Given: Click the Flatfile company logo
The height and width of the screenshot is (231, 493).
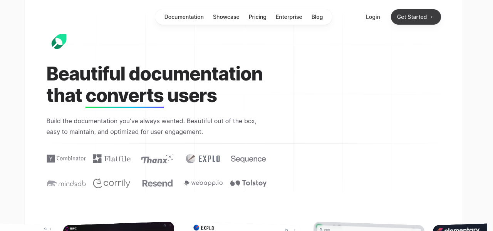Looking at the screenshot, I should point(112,159).
